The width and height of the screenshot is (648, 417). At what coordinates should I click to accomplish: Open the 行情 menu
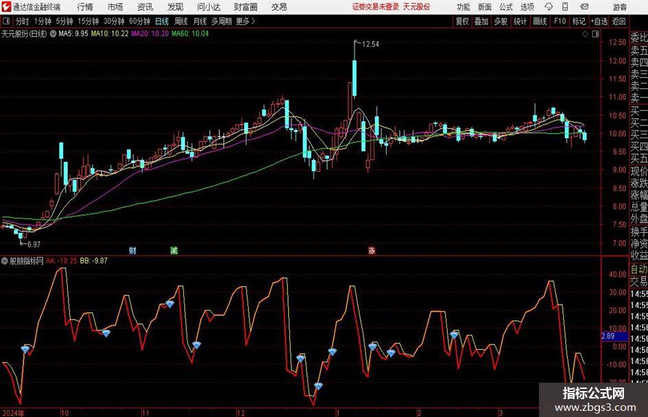pyautogui.click(x=85, y=7)
